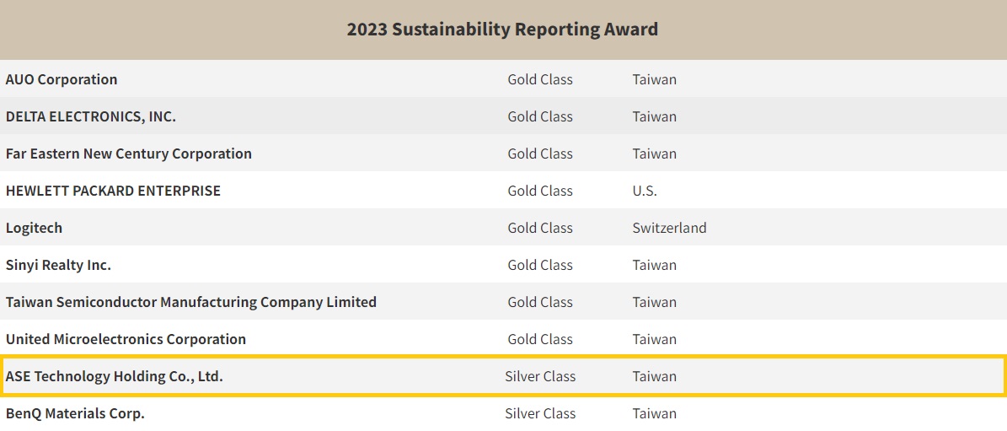Screen dimensions: 1007x431
Task: Click DELTA ELECTRONICS, INC. entry
Action: pyautogui.click(x=91, y=116)
